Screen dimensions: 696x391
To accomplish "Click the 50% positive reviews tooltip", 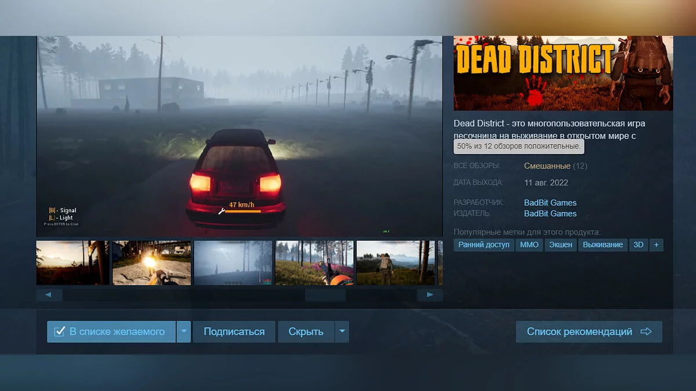I will click(519, 147).
